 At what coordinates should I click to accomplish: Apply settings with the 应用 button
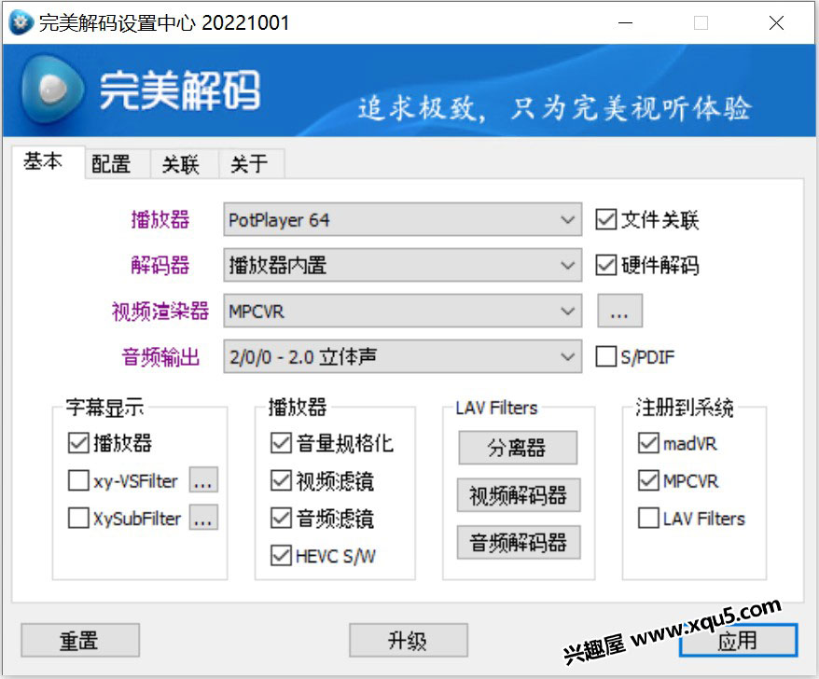pyautogui.click(x=738, y=641)
